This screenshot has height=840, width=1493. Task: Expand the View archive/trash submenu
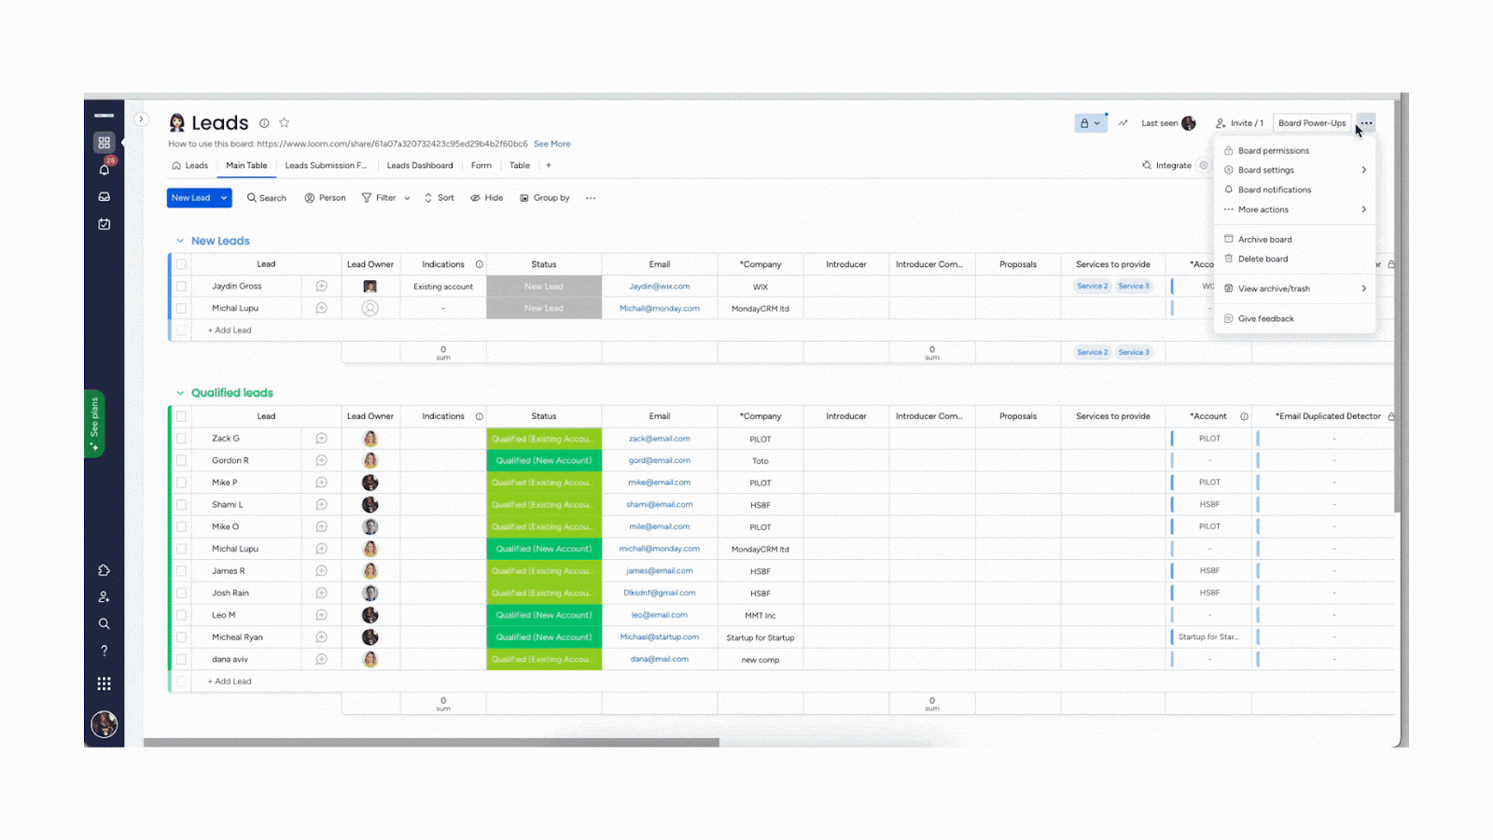point(1364,288)
